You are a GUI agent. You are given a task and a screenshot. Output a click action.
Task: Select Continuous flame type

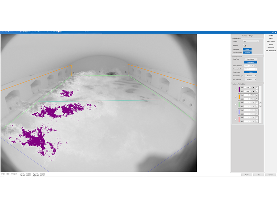click(251, 59)
